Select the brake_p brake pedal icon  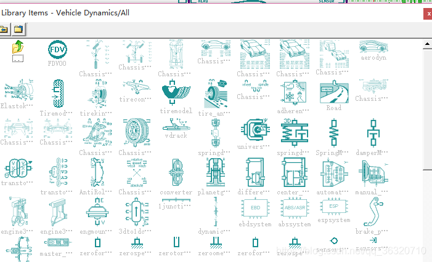[373, 212]
